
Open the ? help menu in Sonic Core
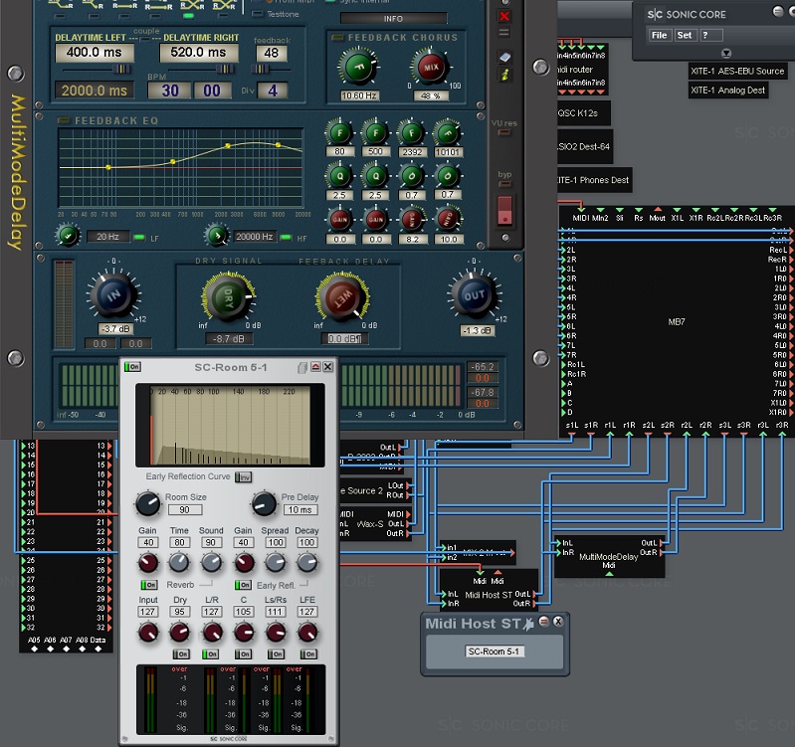pos(710,35)
